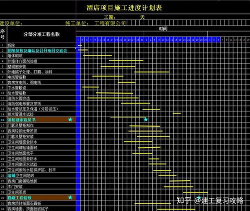Click the short yellow bar for 排水管通水试验
The width and height of the screenshot is (250, 211).
point(177,113)
